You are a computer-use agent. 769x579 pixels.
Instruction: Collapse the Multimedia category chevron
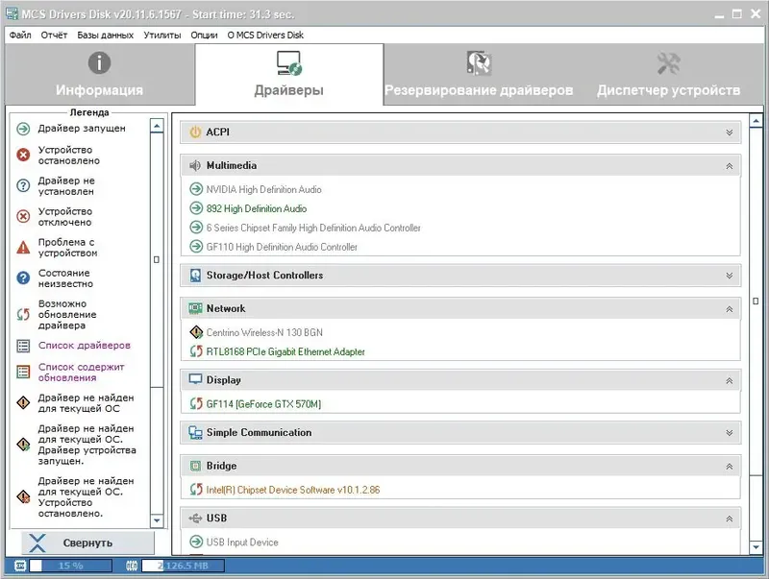730,166
